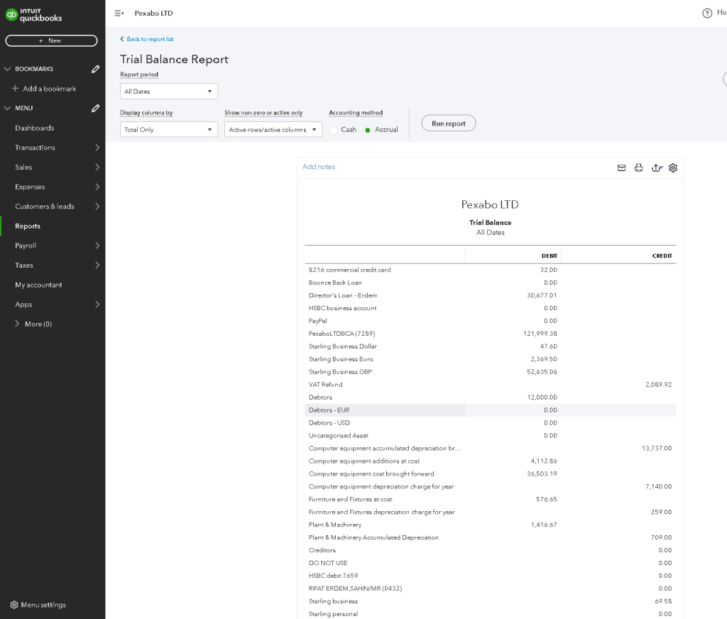727x619 pixels.
Task: Expand More (0) item
Action: pos(33,324)
